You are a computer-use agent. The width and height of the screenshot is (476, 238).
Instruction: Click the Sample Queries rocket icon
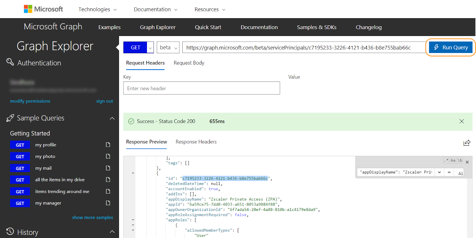coord(10,118)
